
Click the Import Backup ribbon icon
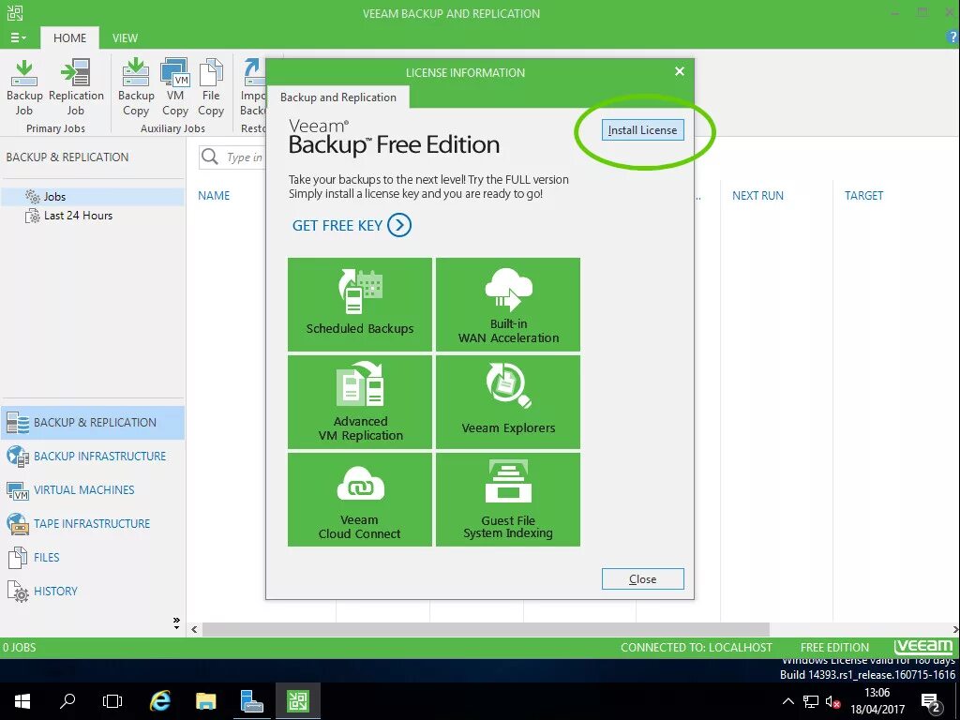pos(252,87)
